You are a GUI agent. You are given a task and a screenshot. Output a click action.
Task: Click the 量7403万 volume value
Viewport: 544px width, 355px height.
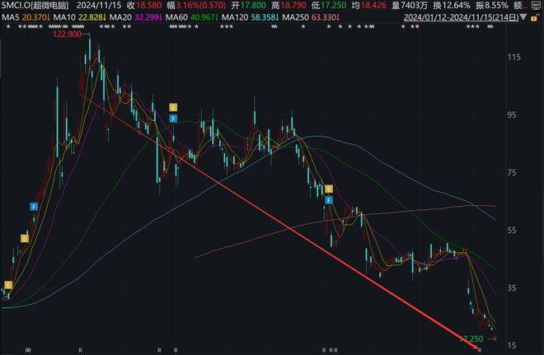[410, 5]
